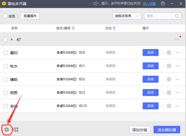Click the 秋水 emulator name
186x136 pixels.
point(14,66)
